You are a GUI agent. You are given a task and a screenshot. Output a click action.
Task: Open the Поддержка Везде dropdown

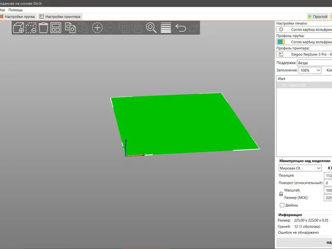(x=314, y=63)
